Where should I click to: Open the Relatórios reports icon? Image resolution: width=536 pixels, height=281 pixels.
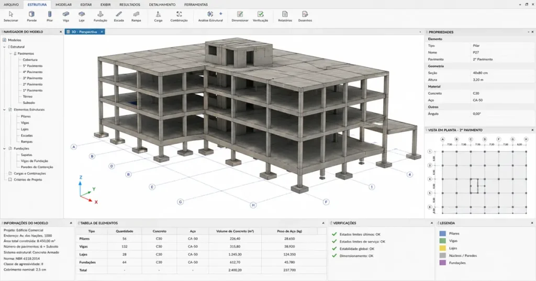click(x=285, y=16)
